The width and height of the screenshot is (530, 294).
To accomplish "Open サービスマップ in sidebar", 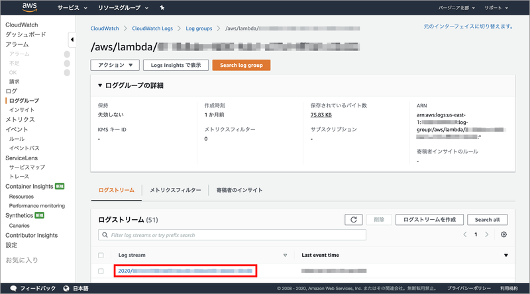I will pyautogui.click(x=27, y=168).
